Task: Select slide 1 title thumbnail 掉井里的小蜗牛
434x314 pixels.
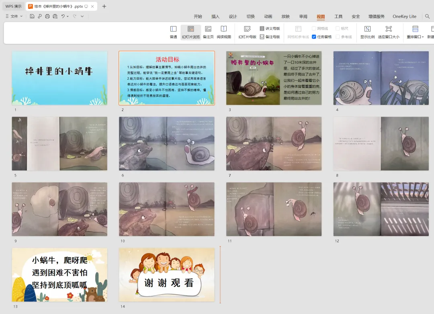Action: coord(59,78)
